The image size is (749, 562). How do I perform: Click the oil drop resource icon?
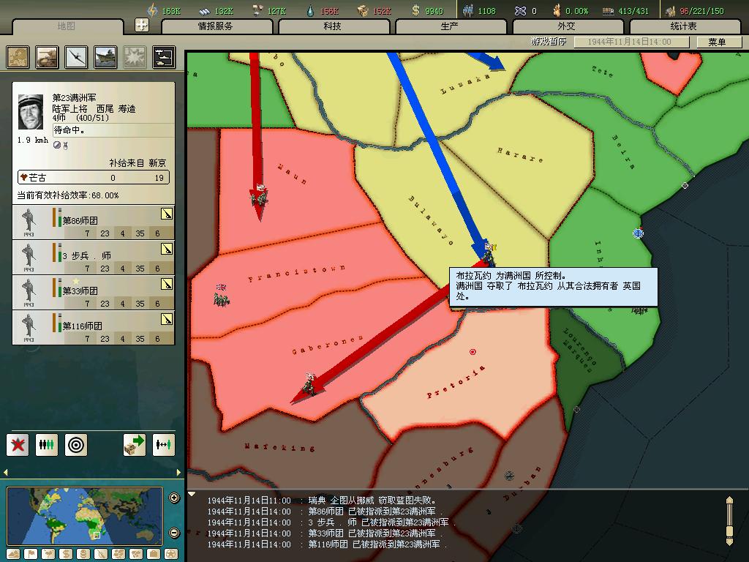click(310, 10)
